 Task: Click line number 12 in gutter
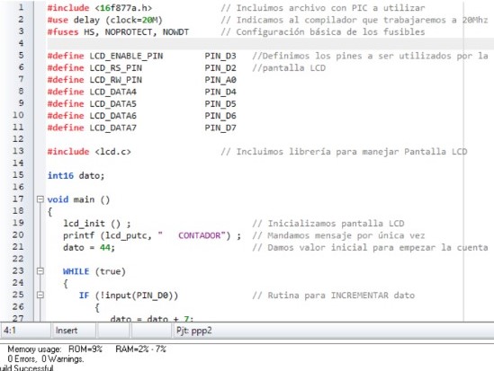click(18, 138)
